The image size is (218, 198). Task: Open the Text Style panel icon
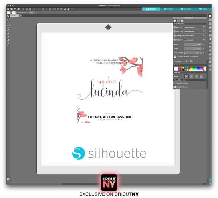tap(210, 43)
